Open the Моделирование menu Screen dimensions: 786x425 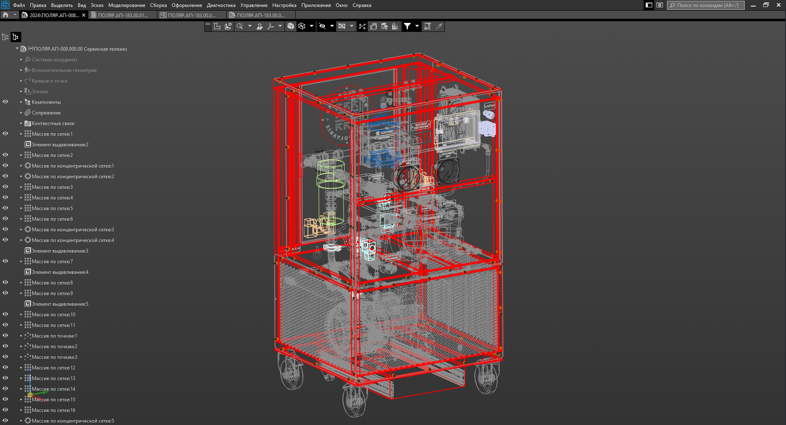[126, 5]
